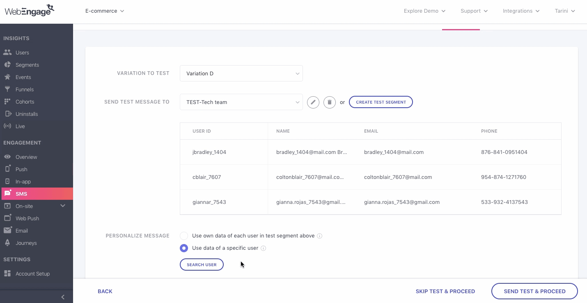The height and width of the screenshot is (303, 587).
Task: Click the Segments pie chart icon
Action: (x=7, y=65)
